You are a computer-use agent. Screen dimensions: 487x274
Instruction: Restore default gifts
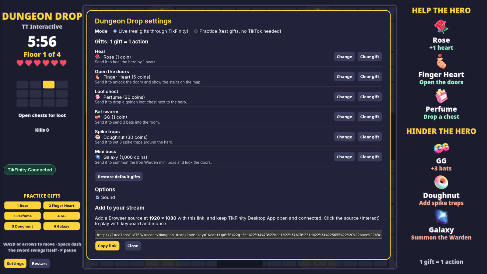(x=119, y=177)
